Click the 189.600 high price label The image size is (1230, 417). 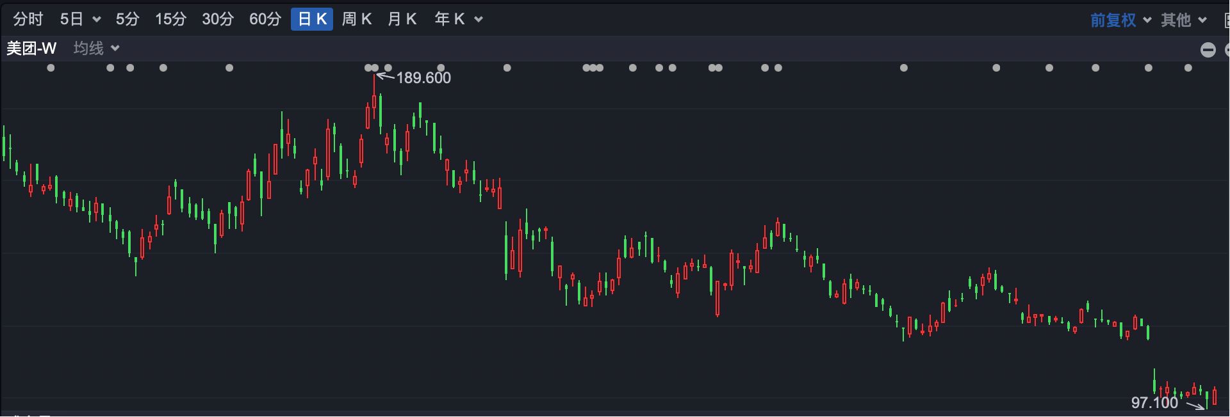click(x=423, y=78)
